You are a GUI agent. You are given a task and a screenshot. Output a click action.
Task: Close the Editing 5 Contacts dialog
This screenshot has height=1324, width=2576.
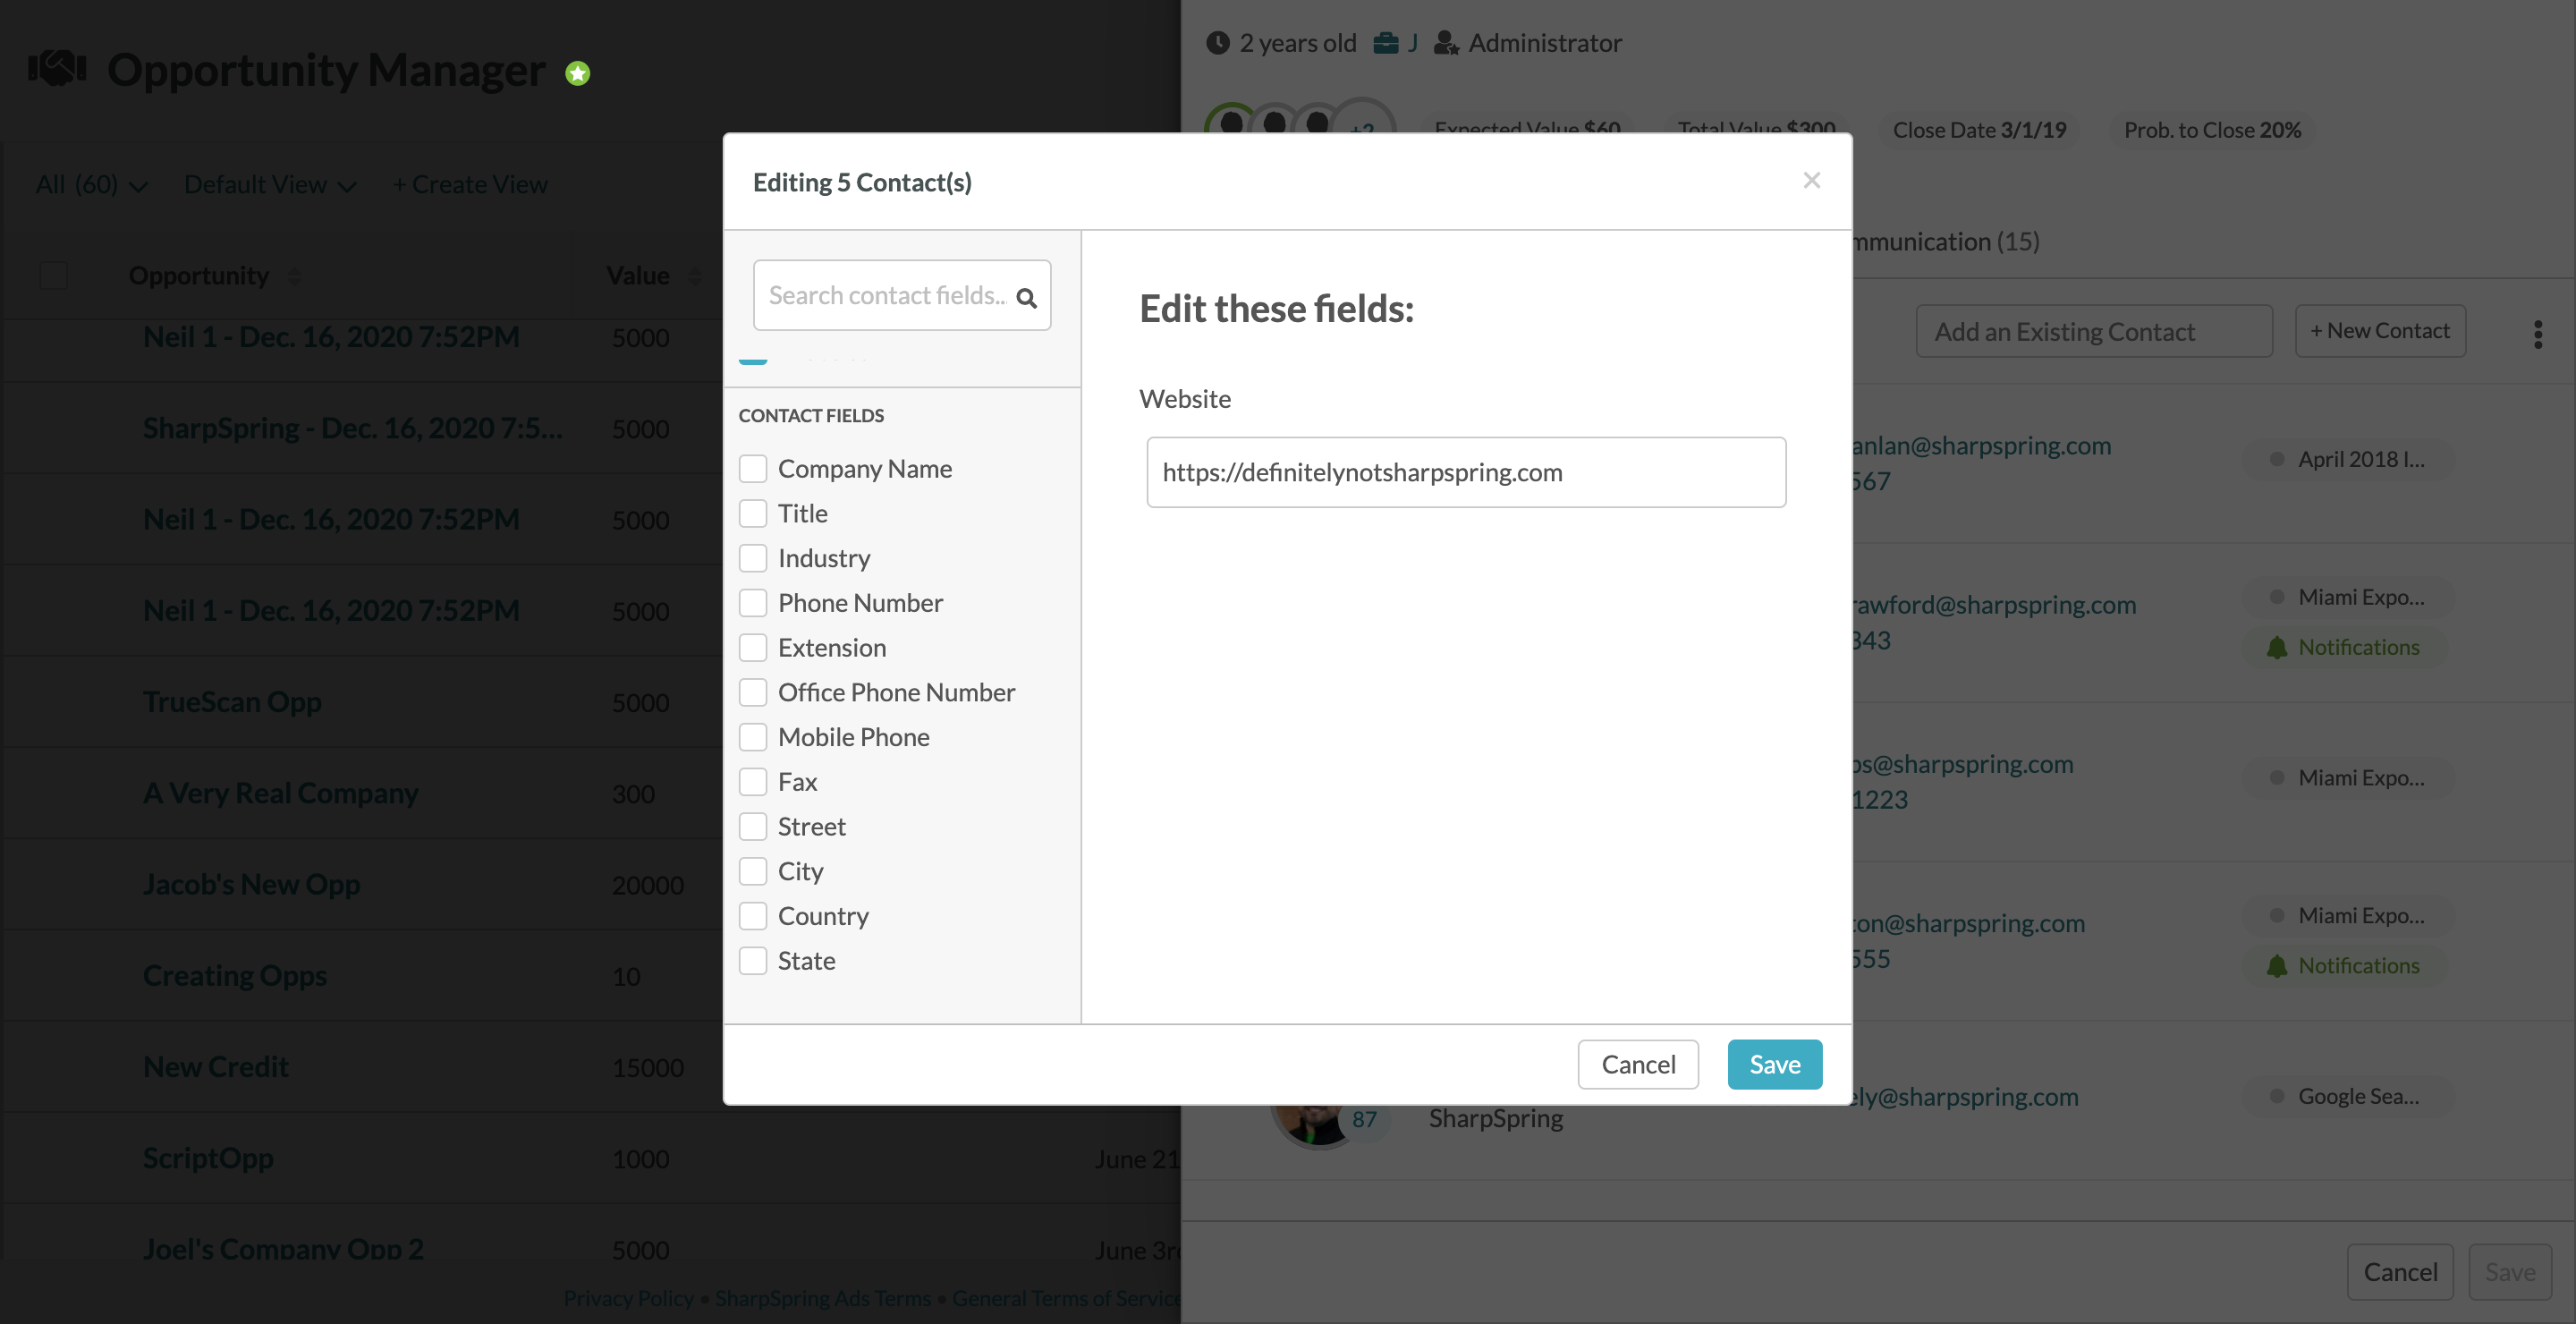click(1811, 180)
